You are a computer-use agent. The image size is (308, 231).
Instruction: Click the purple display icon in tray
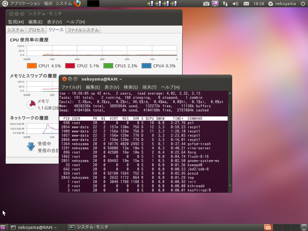tap(215, 4)
